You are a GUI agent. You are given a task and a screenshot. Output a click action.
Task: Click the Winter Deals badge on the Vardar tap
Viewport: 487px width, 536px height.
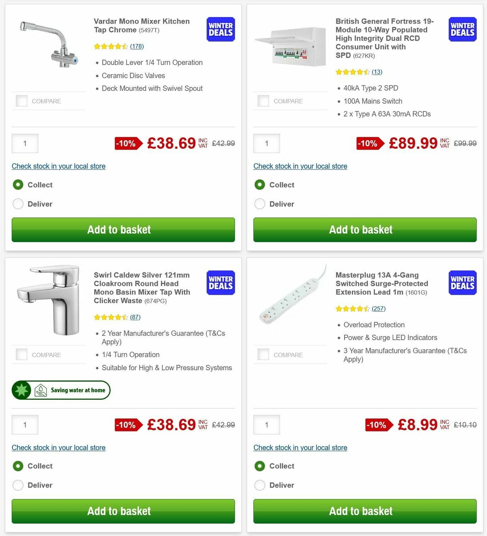pyautogui.click(x=220, y=29)
